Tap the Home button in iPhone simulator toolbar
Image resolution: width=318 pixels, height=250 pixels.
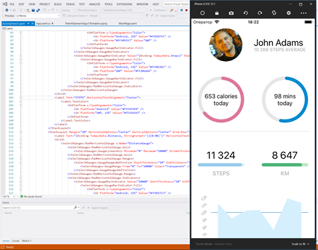tap(202, 13)
